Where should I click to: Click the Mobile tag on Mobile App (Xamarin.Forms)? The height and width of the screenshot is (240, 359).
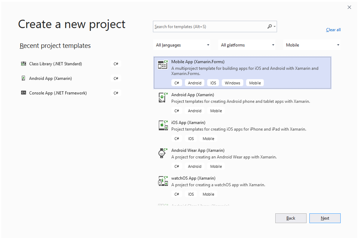pyautogui.click(x=255, y=83)
